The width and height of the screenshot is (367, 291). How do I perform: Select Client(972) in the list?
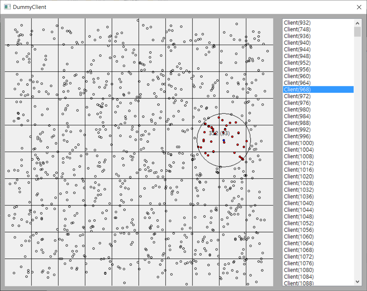click(x=318, y=96)
